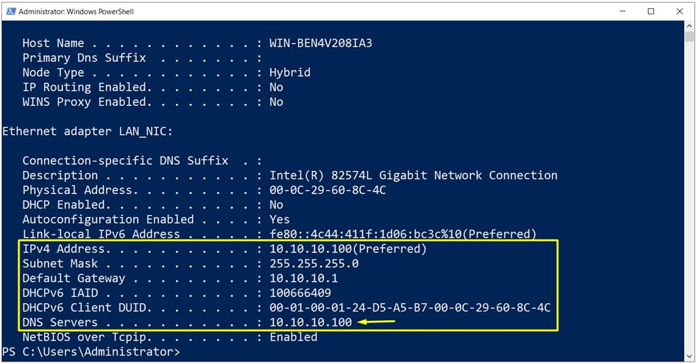This screenshot has height=363, width=697.
Task: Click the DHCPv6 IAID value 100666409
Action: click(x=300, y=293)
